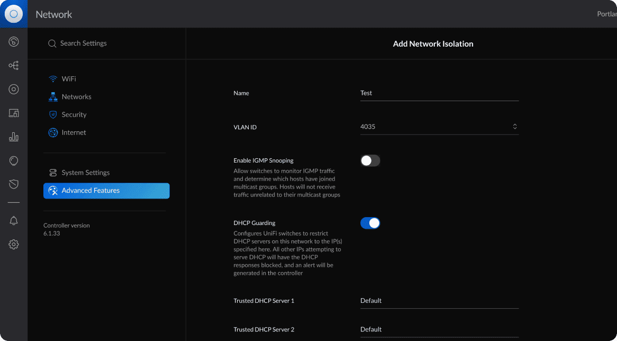
Task: Click the UniFi logo icon
Action: pos(14,14)
